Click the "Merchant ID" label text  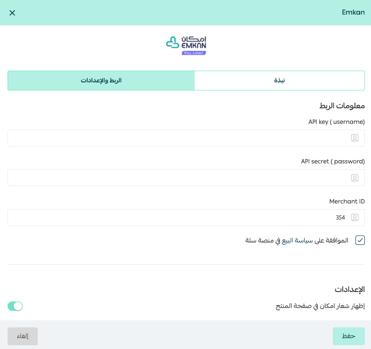tap(347, 201)
